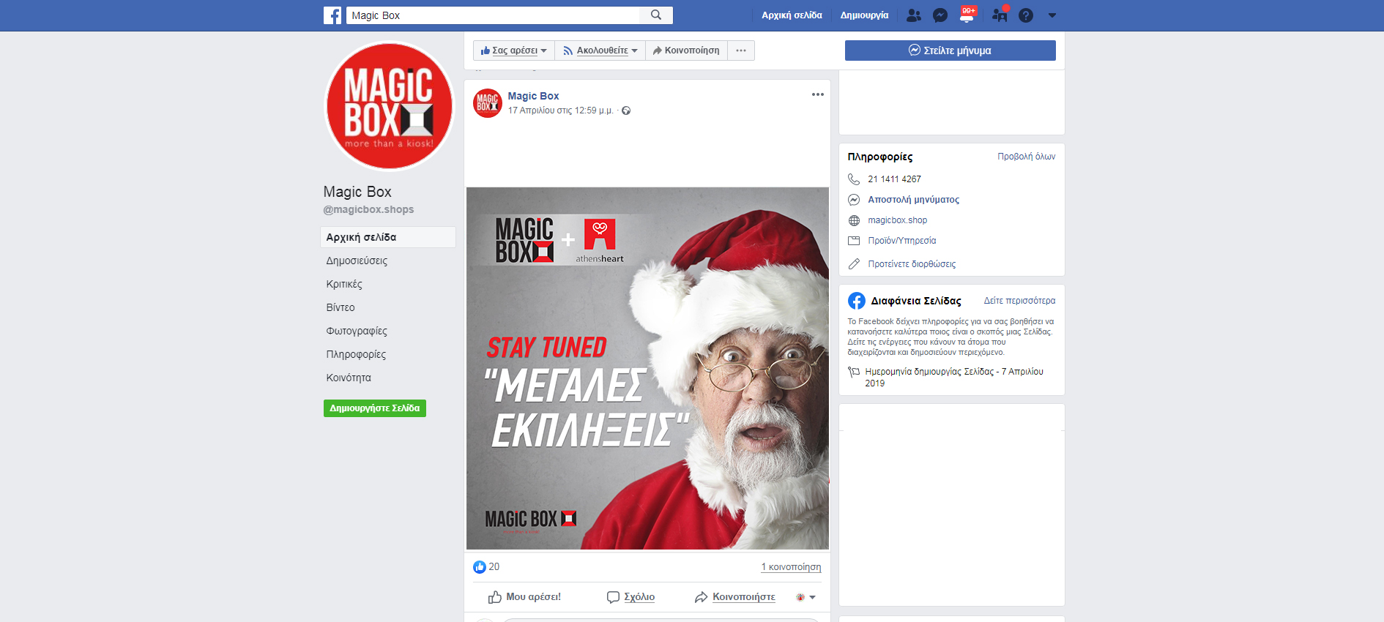This screenshot has width=1384, height=622.
Task: Open the magicbox.shop website link
Action: (897, 220)
